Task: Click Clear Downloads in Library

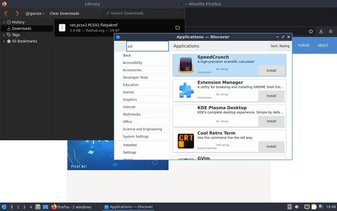Action: tap(64, 13)
